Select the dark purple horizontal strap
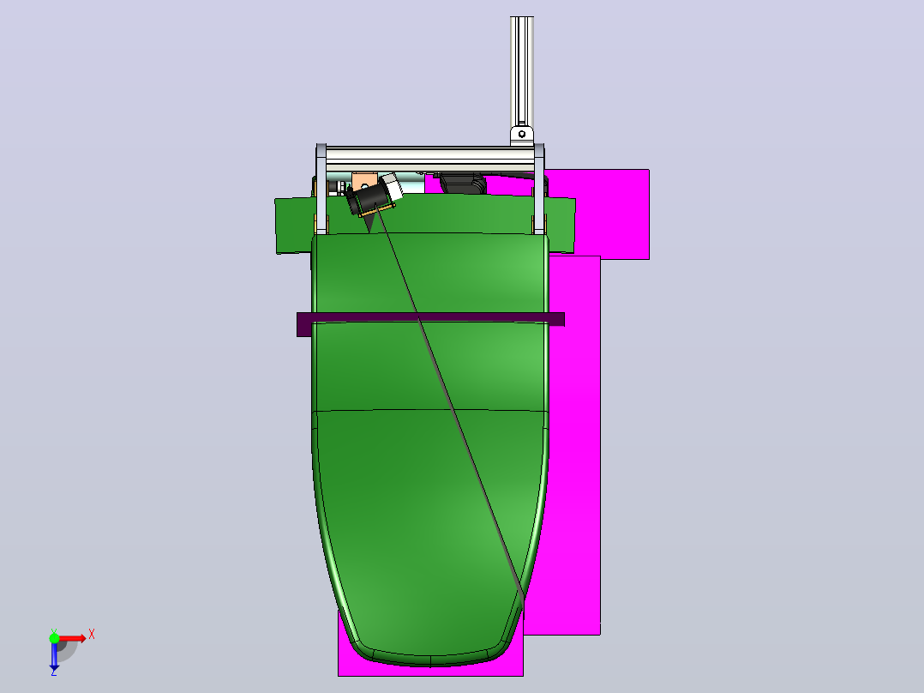This screenshot has height=693, width=924. (431, 324)
